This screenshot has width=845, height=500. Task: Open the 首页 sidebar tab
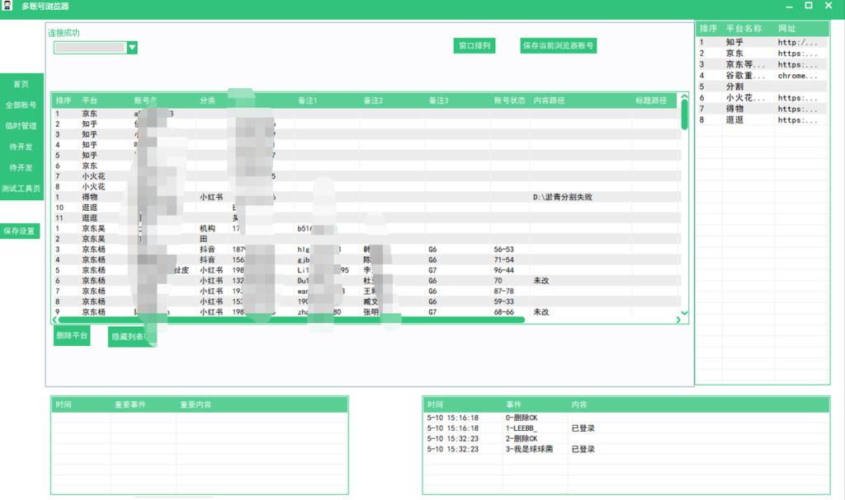coord(21,84)
